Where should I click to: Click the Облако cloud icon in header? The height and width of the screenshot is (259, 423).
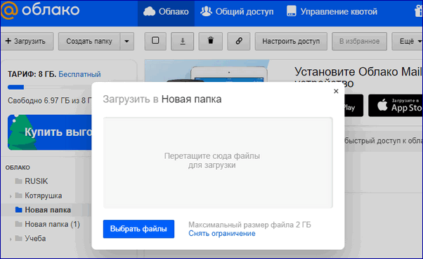149,11
